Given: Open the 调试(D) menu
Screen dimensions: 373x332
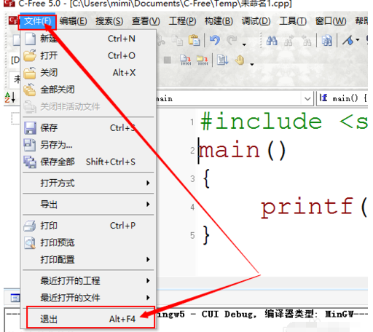Looking at the screenshot, I should coord(256,22).
